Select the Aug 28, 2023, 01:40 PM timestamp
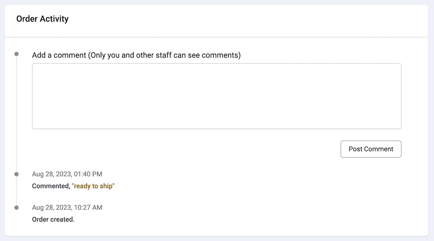Image resolution: width=434 pixels, height=241 pixels. (x=67, y=174)
